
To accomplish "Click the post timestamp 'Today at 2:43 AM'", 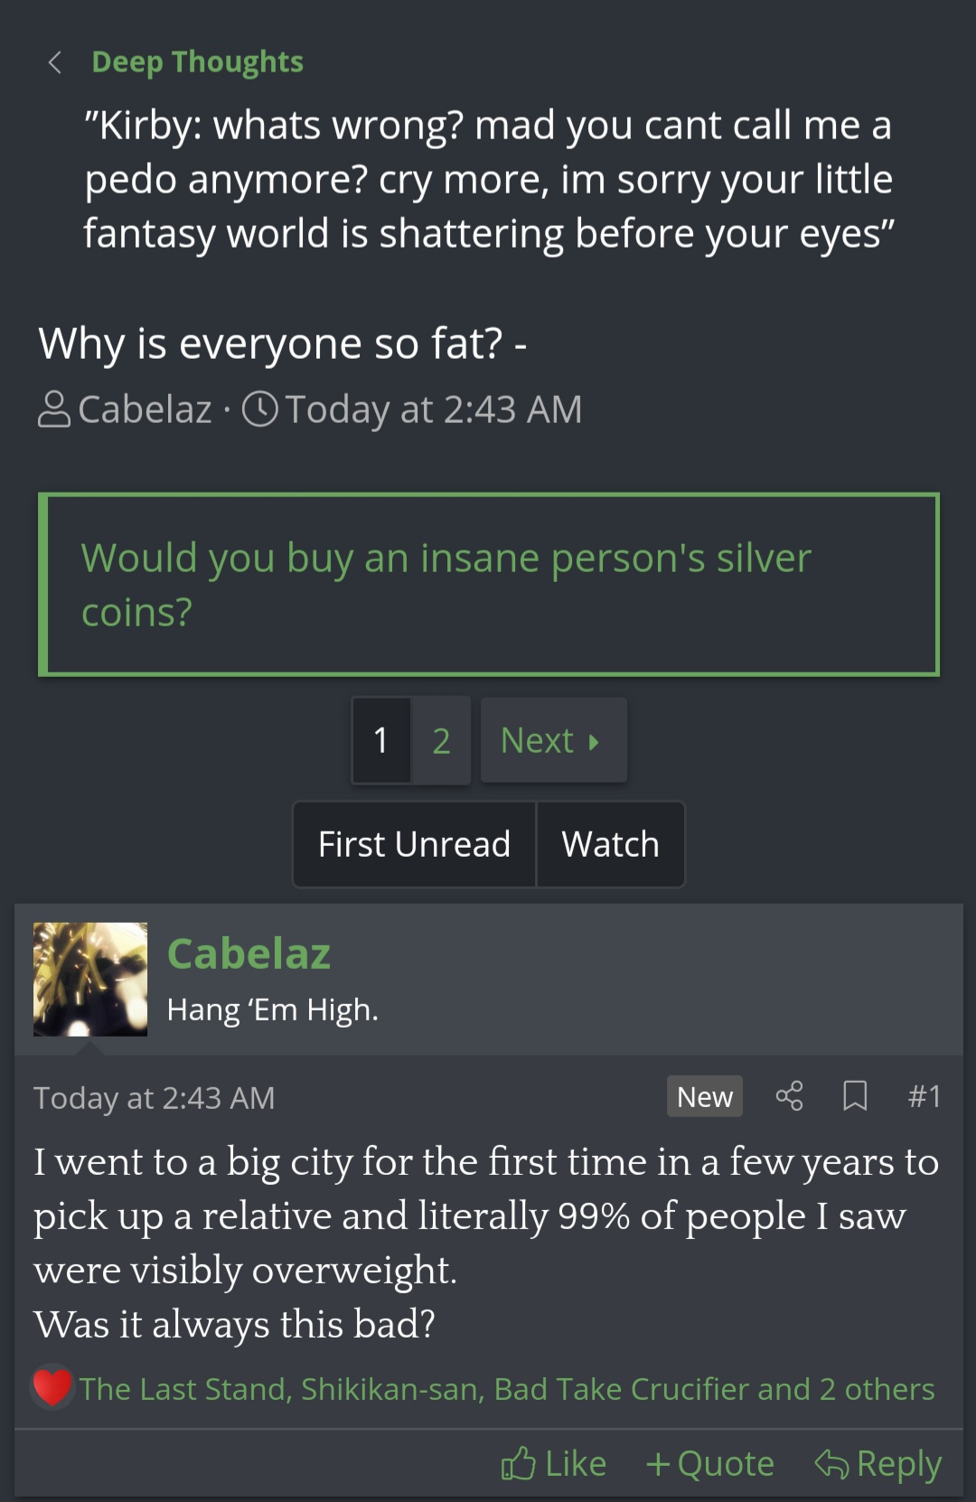I will [155, 1098].
